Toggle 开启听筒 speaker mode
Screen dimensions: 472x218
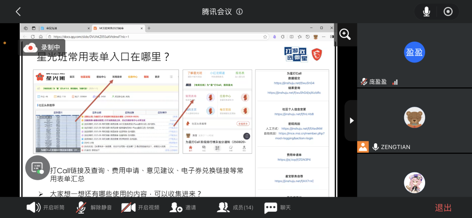45,207
